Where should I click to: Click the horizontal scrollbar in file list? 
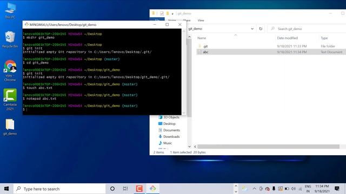(x=268, y=147)
